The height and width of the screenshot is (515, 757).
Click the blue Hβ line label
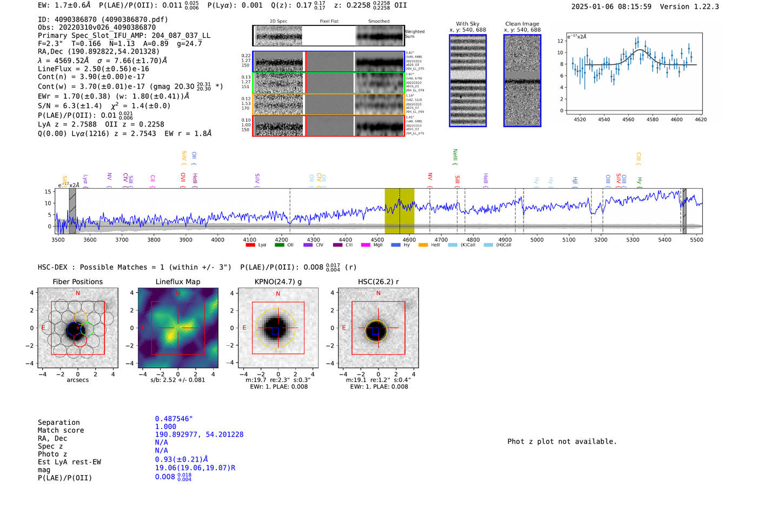pos(575,180)
